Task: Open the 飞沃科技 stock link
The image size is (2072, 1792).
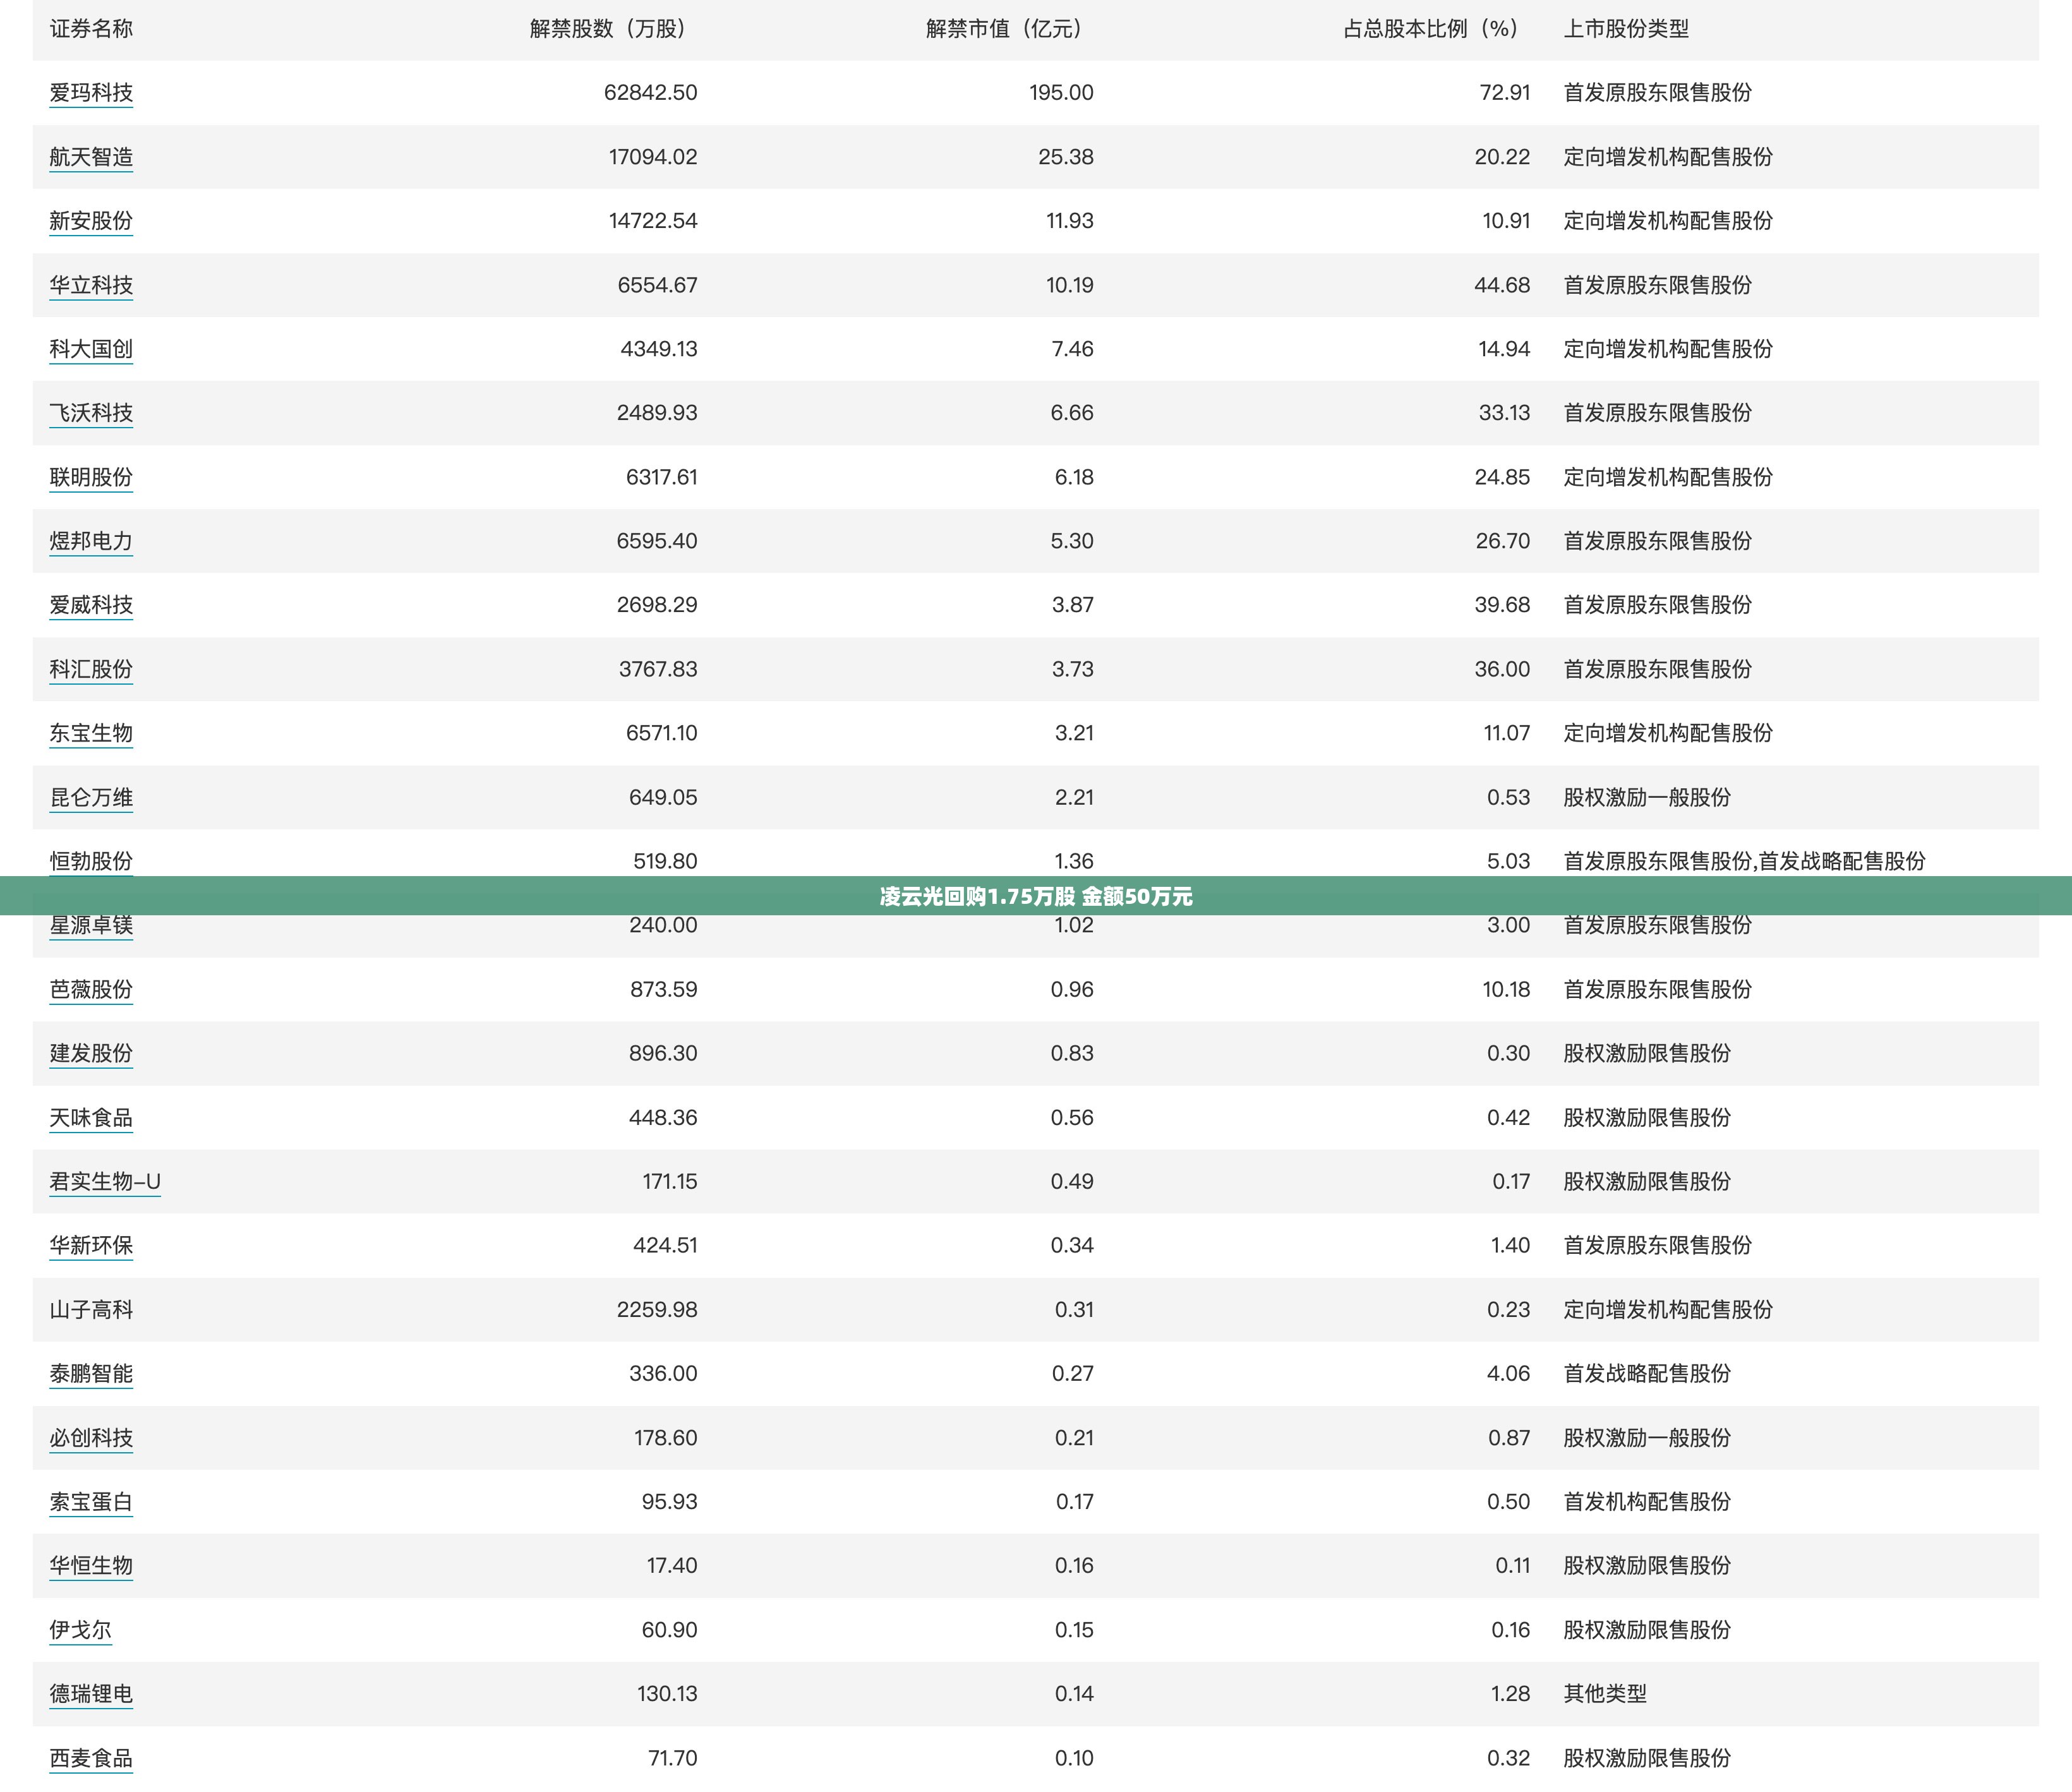Action: 91,413
